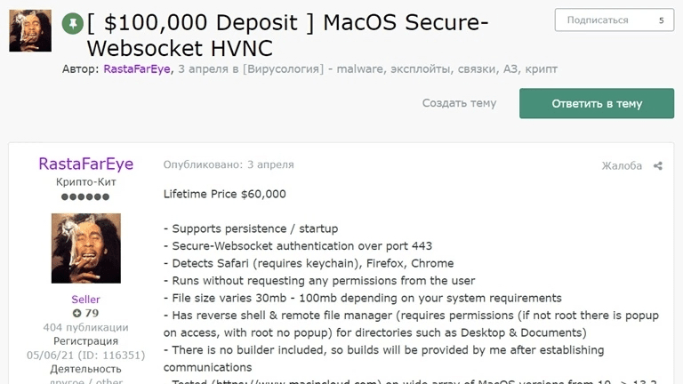Click the Seller group label
Image resolution: width=683 pixels, height=384 pixels.
tap(85, 300)
